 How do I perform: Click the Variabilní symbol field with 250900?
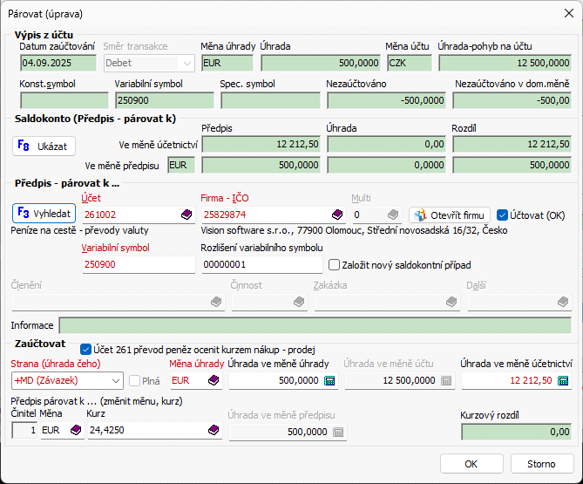[x=137, y=264]
